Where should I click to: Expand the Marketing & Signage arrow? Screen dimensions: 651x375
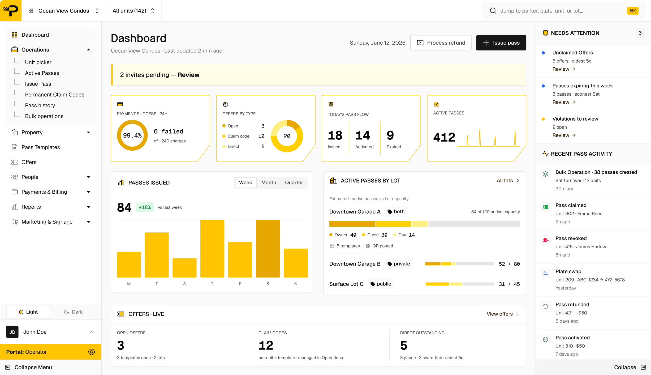pos(88,221)
